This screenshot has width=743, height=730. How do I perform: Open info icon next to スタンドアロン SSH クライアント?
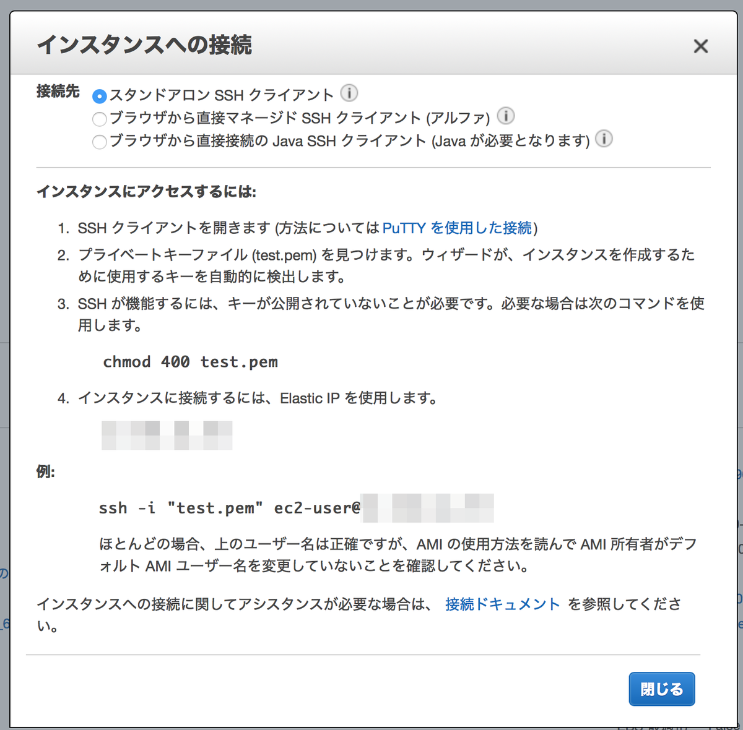[x=349, y=93]
